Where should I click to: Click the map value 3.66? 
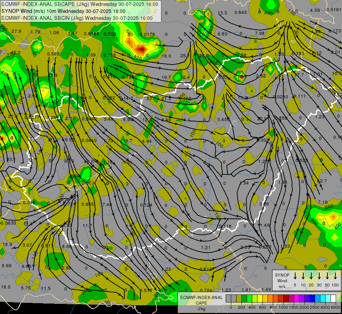click(264, 204)
